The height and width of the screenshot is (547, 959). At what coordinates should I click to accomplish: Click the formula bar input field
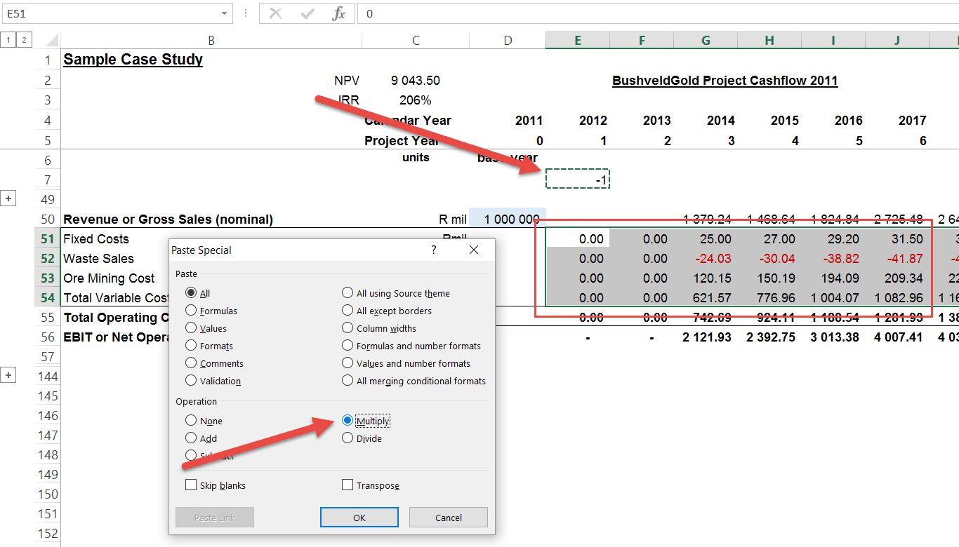658,13
